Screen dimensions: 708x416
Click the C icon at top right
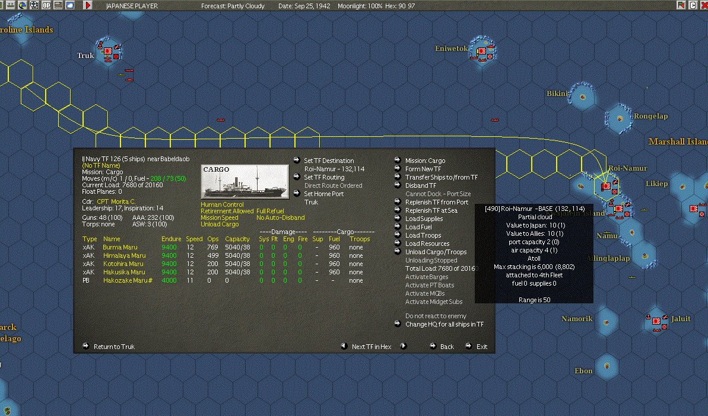(693, 5)
